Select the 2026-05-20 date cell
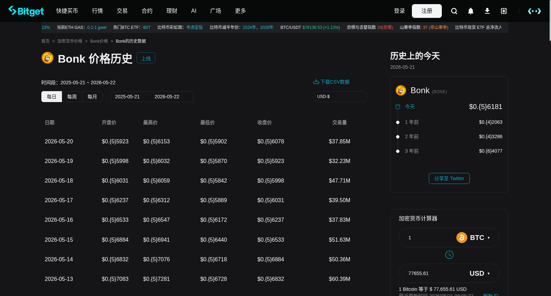Viewport: 551px width, 296px height. click(x=59, y=141)
